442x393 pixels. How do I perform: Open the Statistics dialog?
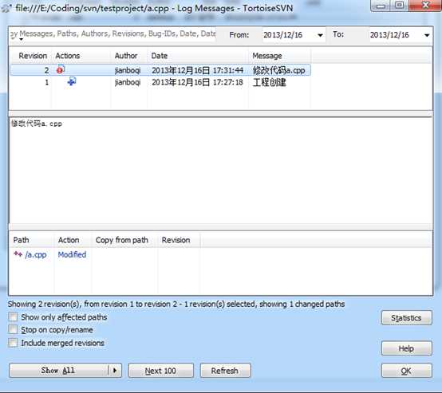tap(406, 318)
